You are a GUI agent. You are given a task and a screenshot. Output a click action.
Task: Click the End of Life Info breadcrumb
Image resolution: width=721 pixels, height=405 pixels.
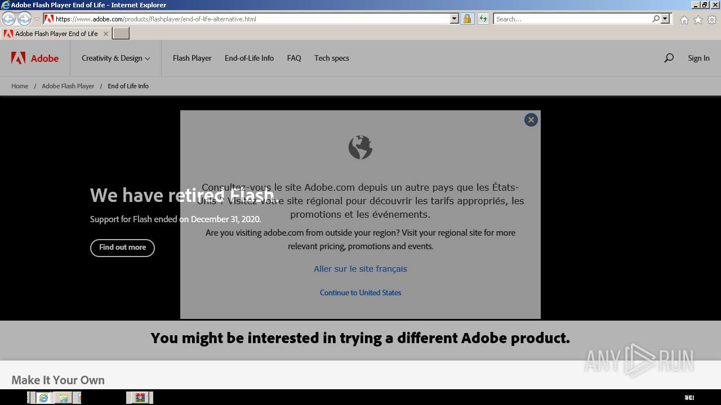pyautogui.click(x=128, y=86)
